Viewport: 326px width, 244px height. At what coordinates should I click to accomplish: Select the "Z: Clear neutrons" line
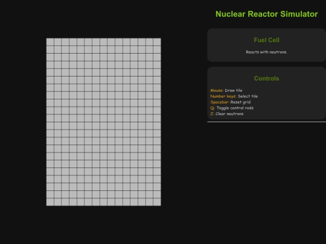point(227,114)
